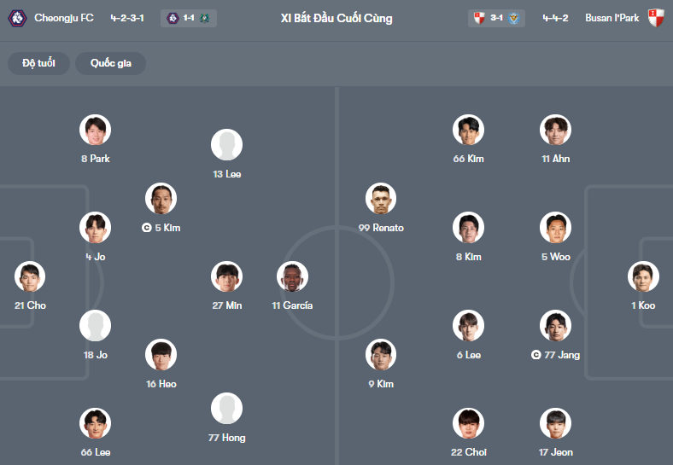Select 22 Choi's player avatar
The image size is (673, 465).
(x=469, y=423)
